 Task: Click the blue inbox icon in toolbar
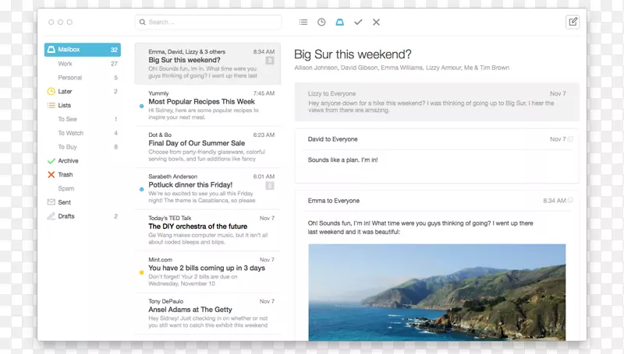(x=339, y=23)
